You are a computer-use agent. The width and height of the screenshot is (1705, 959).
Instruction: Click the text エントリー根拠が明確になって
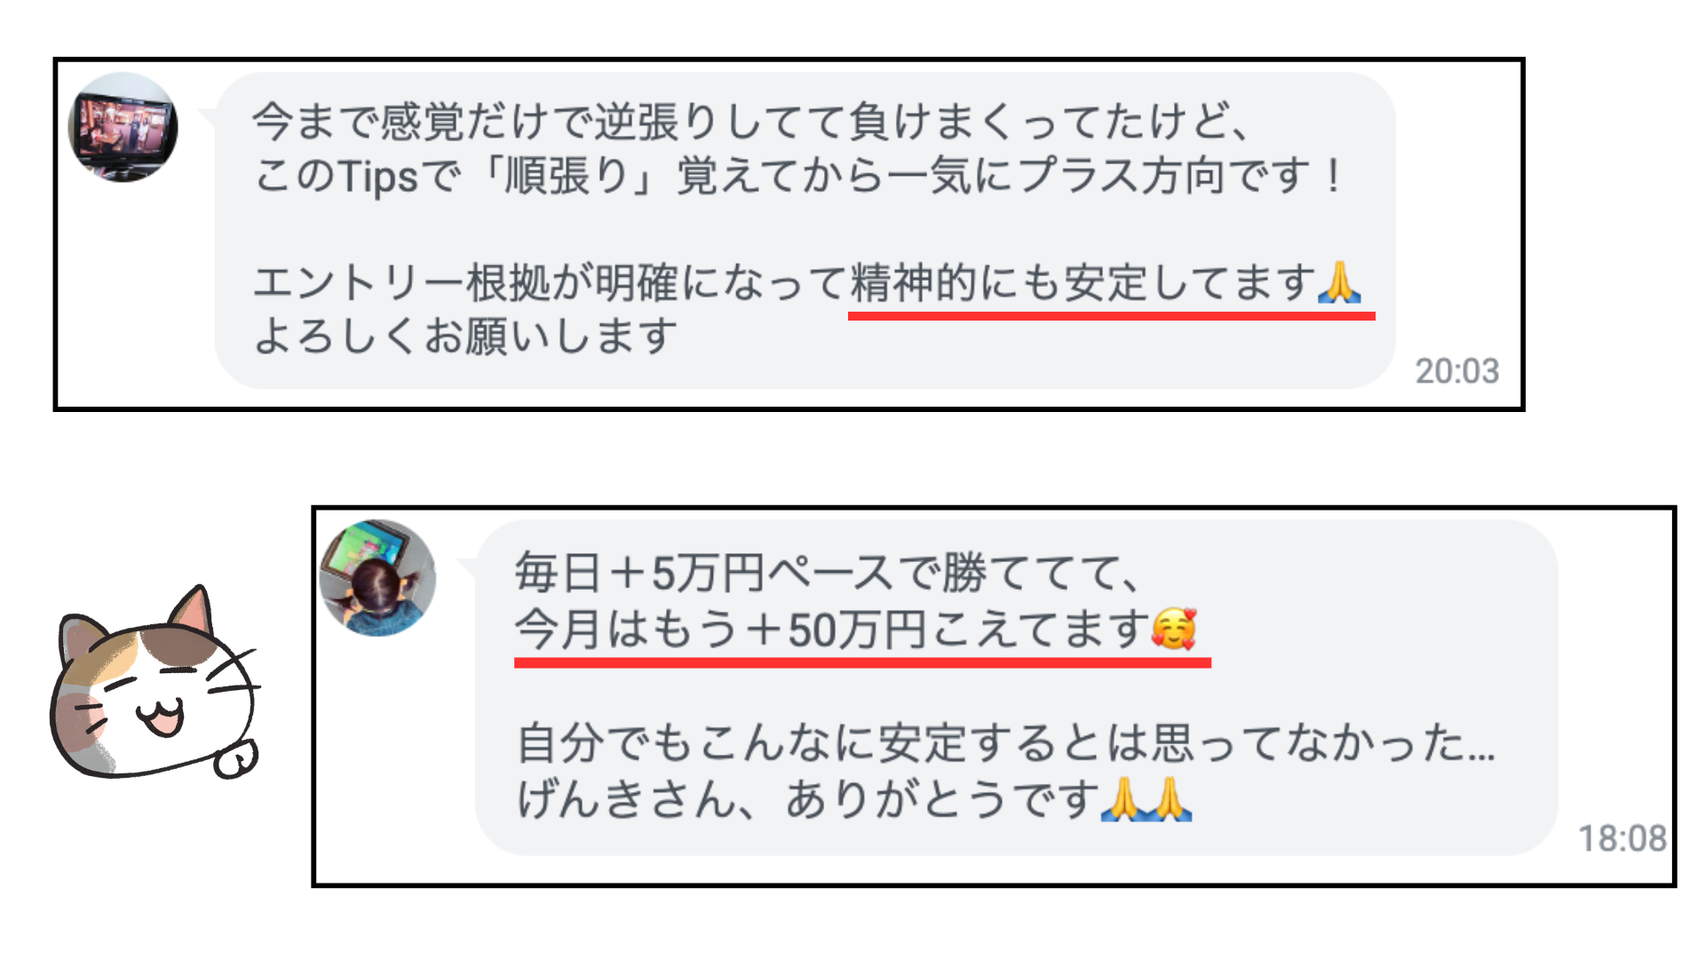pos(551,283)
